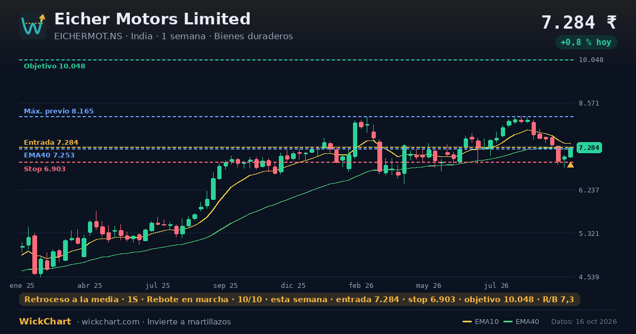The height and width of the screenshot is (334, 636).
Task: Click the 10.048 axis value
Action: click(591, 60)
